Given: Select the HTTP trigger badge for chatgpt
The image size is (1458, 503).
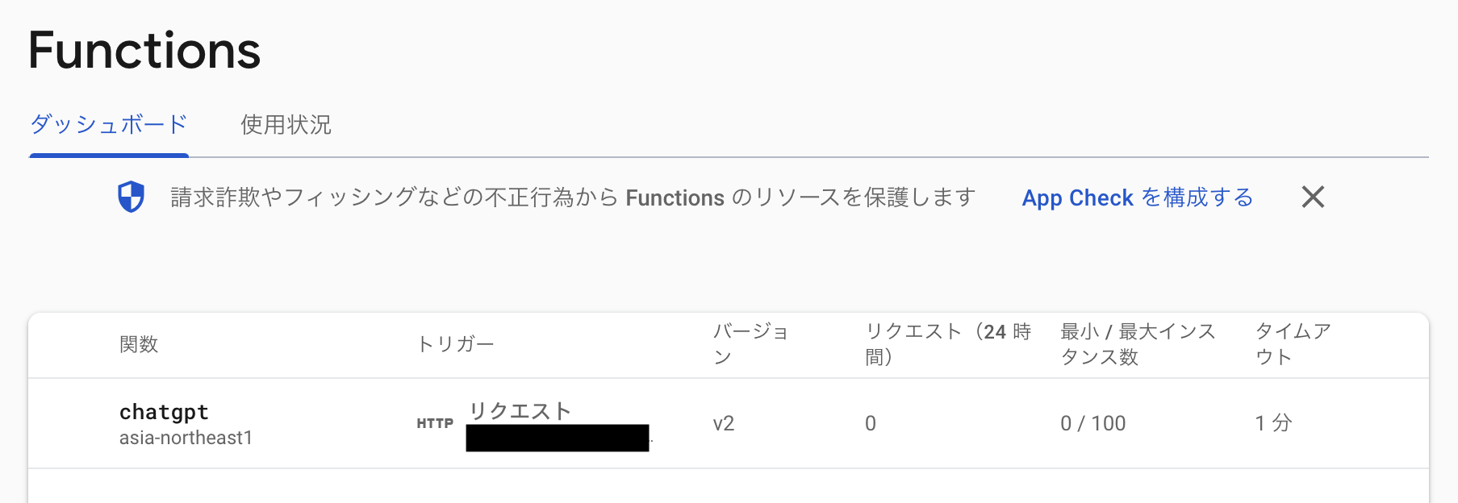Looking at the screenshot, I should [x=433, y=422].
